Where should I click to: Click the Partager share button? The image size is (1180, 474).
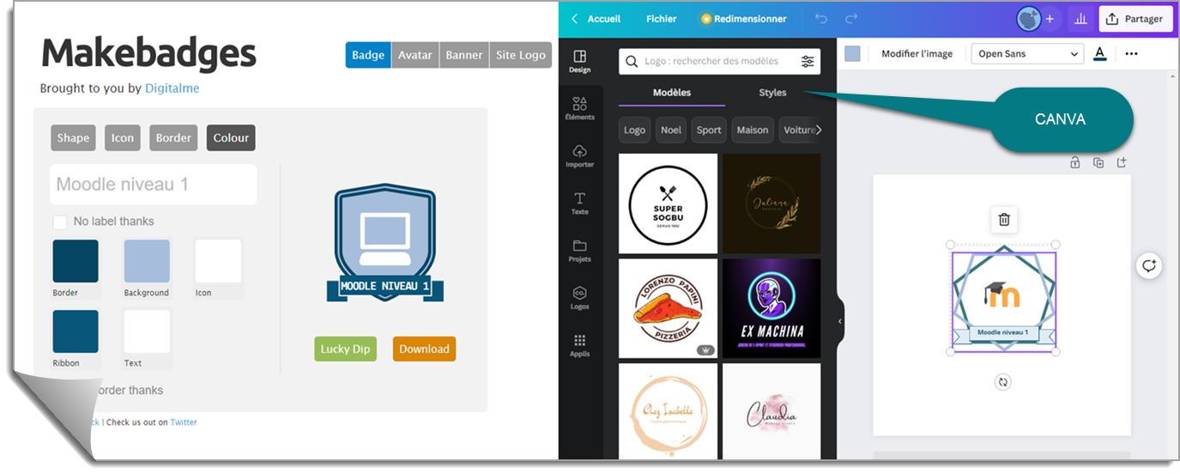[x=1135, y=19]
